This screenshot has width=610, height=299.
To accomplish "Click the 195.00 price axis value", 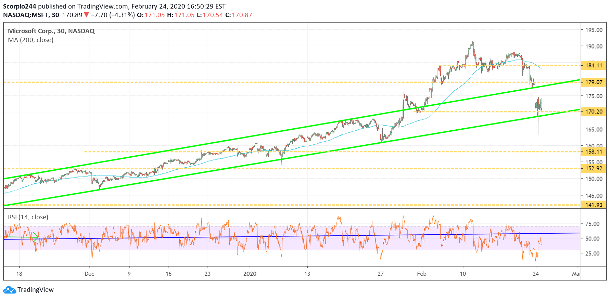I will tap(594, 30).
